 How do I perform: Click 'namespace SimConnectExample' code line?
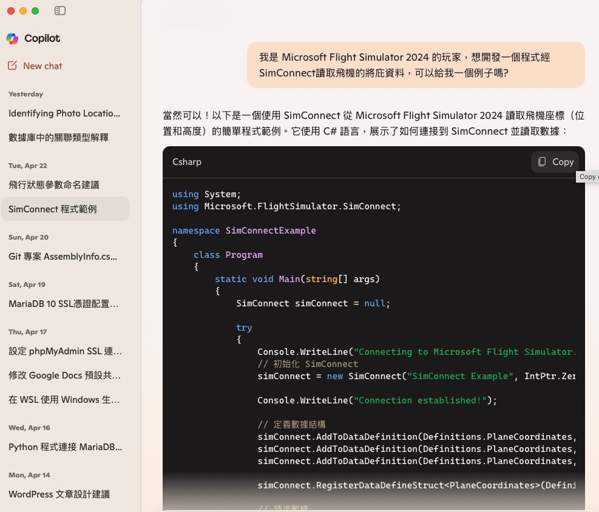click(244, 231)
